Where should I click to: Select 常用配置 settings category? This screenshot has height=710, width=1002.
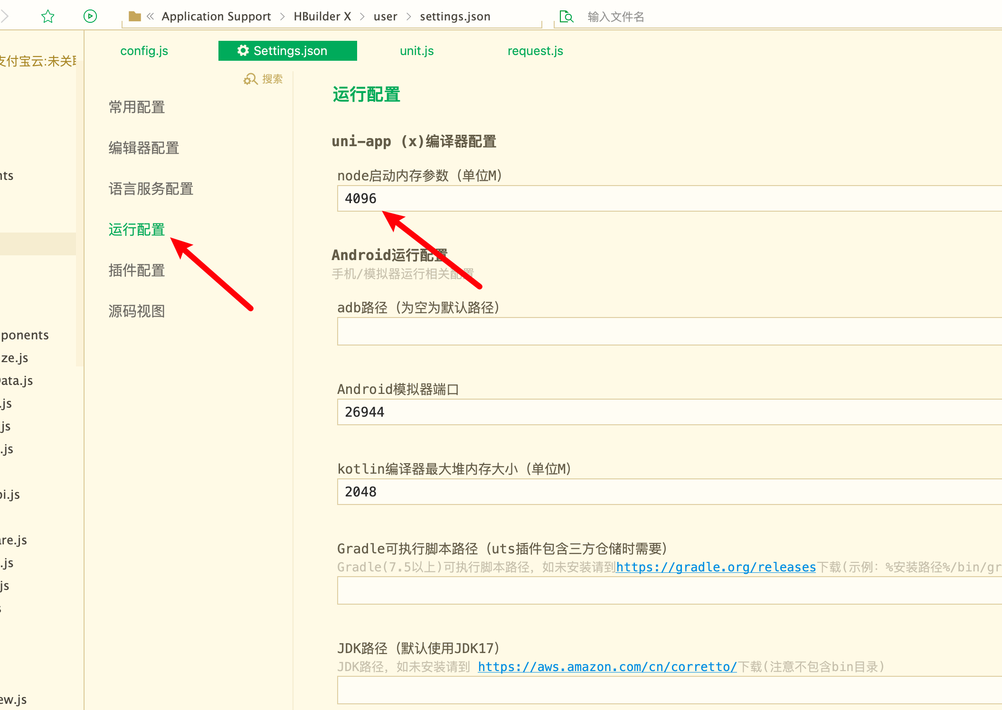[137, 107]
